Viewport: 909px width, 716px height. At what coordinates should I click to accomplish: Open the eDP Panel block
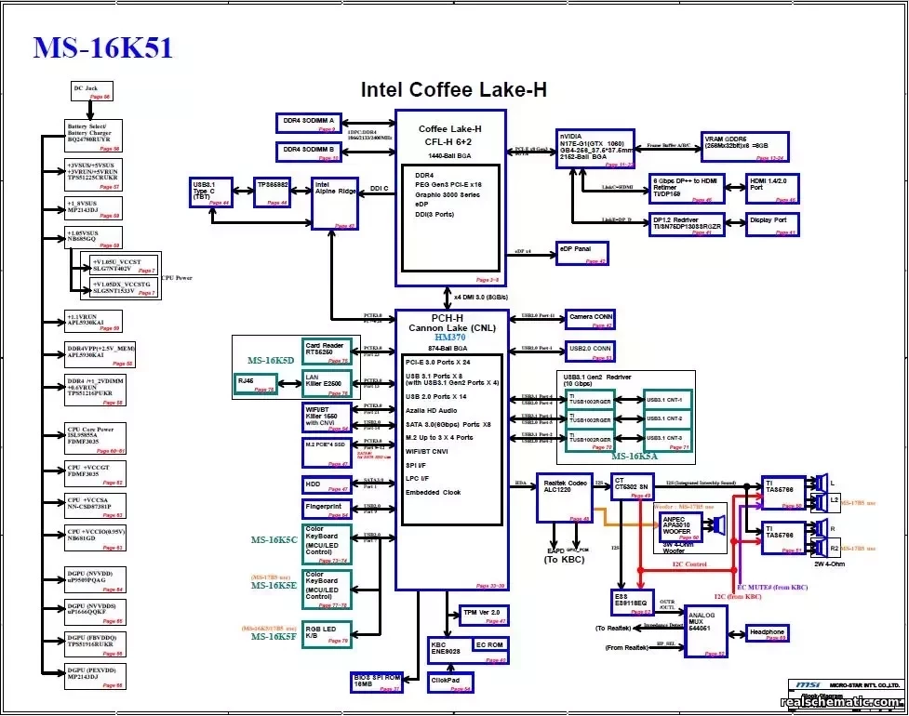(x=581, y=253)
